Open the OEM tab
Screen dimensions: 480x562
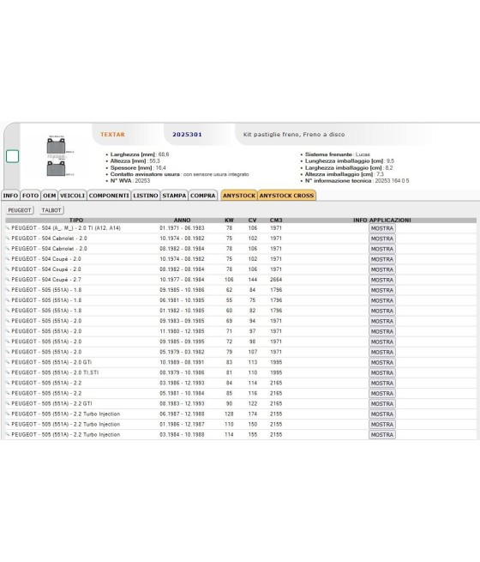pos(50,196)
